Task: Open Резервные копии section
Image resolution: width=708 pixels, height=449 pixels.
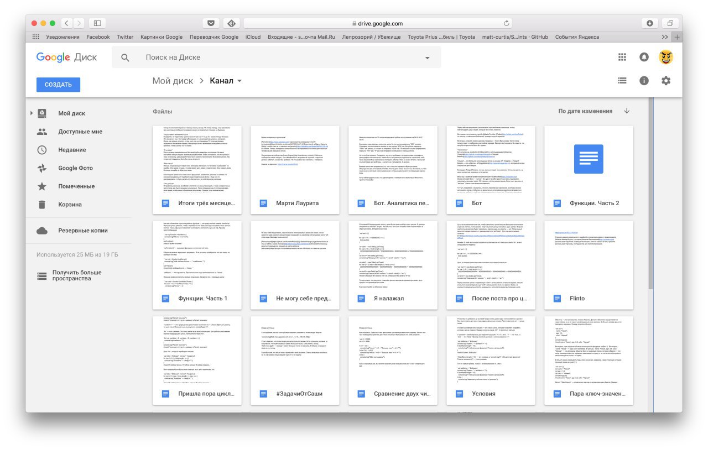Action: pyautogui.click(x=83, y=231)
